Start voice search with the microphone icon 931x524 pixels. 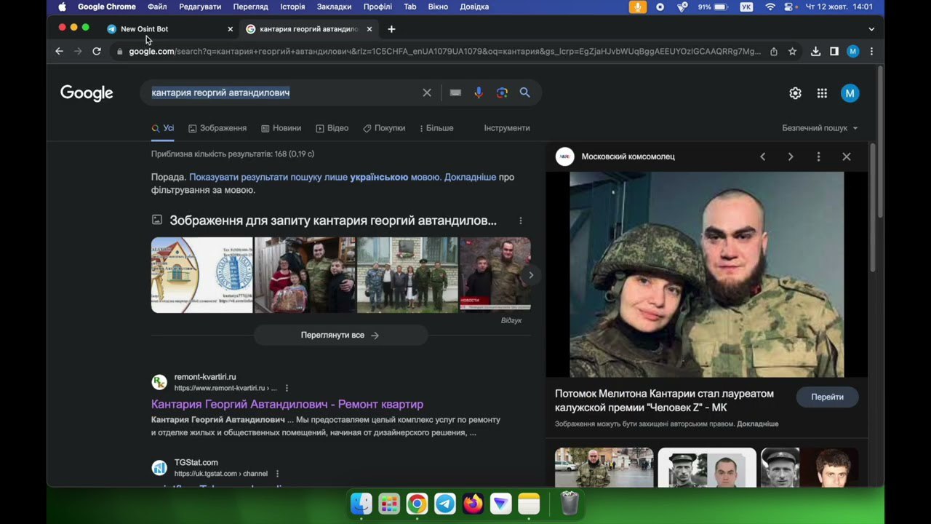coord(479,92)
